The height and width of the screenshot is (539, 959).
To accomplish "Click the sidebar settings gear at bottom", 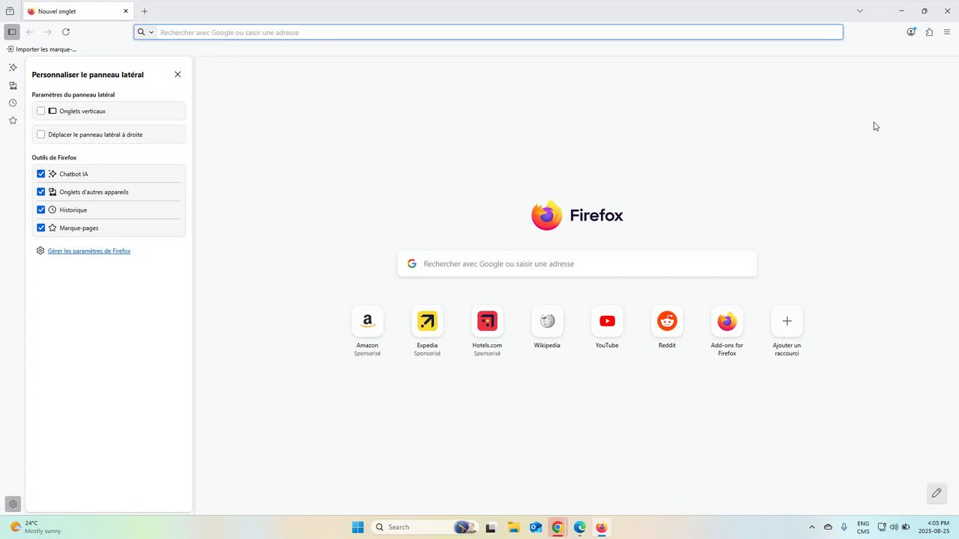I will point(13,505).
